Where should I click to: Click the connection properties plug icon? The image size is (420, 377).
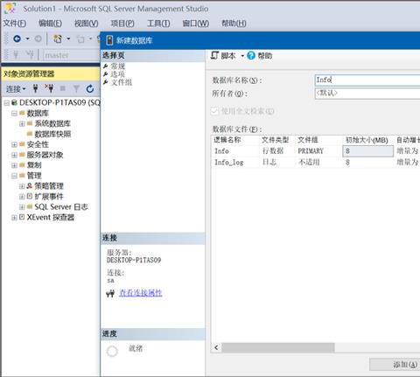tap(110, 293)
